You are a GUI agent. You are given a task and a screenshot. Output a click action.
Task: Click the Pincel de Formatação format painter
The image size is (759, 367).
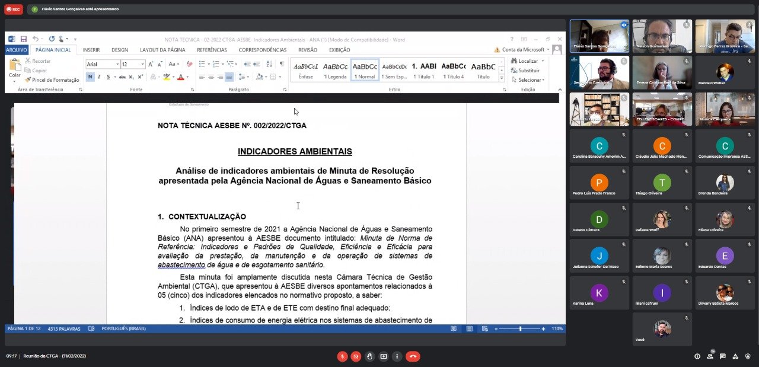(52, 80)
